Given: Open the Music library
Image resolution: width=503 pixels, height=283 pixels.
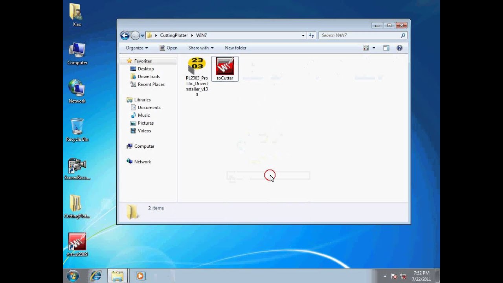Looking at the screenshot, I should click(x=144, y=116).
